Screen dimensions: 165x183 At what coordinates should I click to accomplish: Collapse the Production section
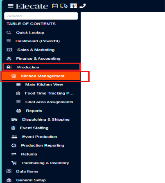coord(41,67)
